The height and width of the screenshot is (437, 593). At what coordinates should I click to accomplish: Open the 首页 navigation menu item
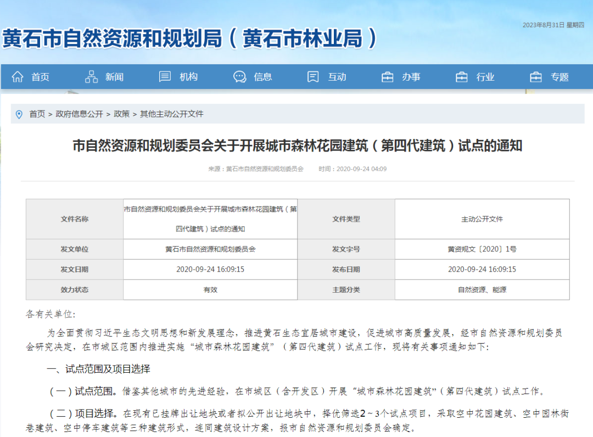click(40, 77)
